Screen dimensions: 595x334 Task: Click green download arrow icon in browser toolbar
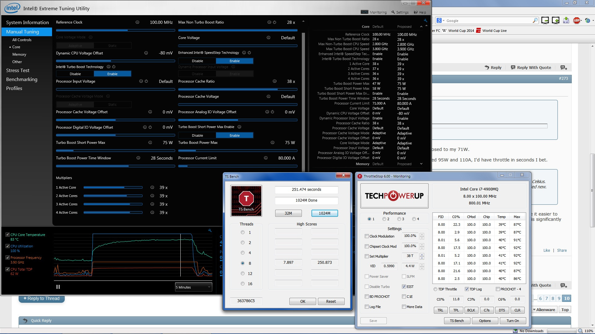566,21
